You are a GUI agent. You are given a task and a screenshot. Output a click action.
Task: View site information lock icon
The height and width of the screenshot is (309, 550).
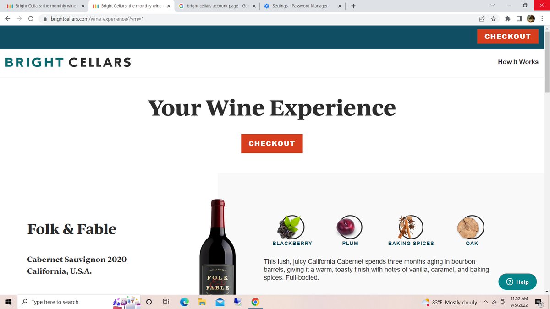pos(45,19)
